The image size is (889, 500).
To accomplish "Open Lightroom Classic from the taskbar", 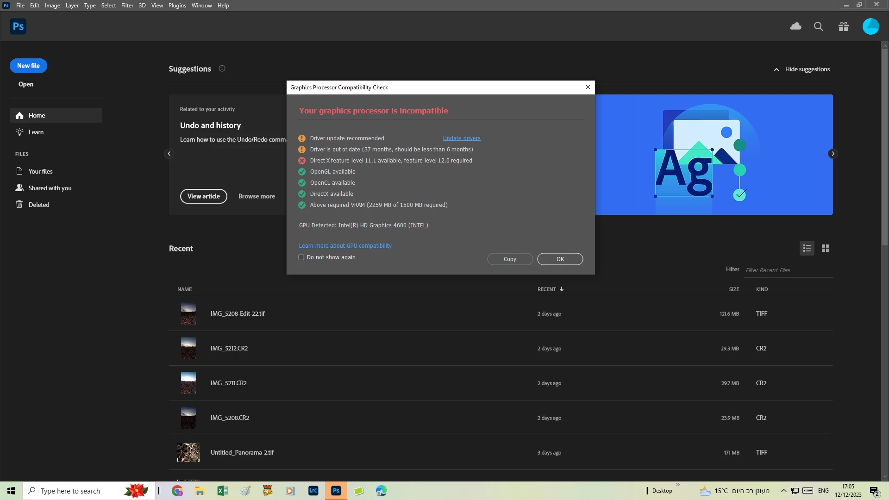I will click(x=313, y=491).
